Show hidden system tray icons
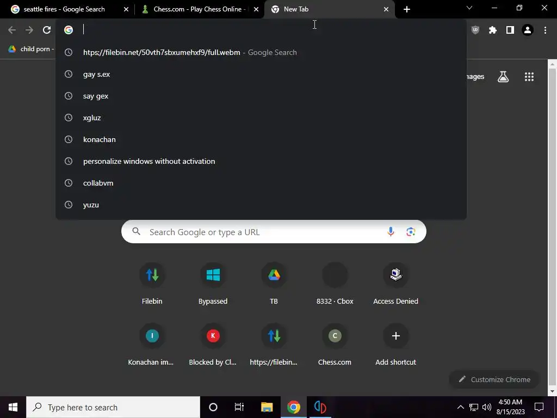 (x=460, y=407)
